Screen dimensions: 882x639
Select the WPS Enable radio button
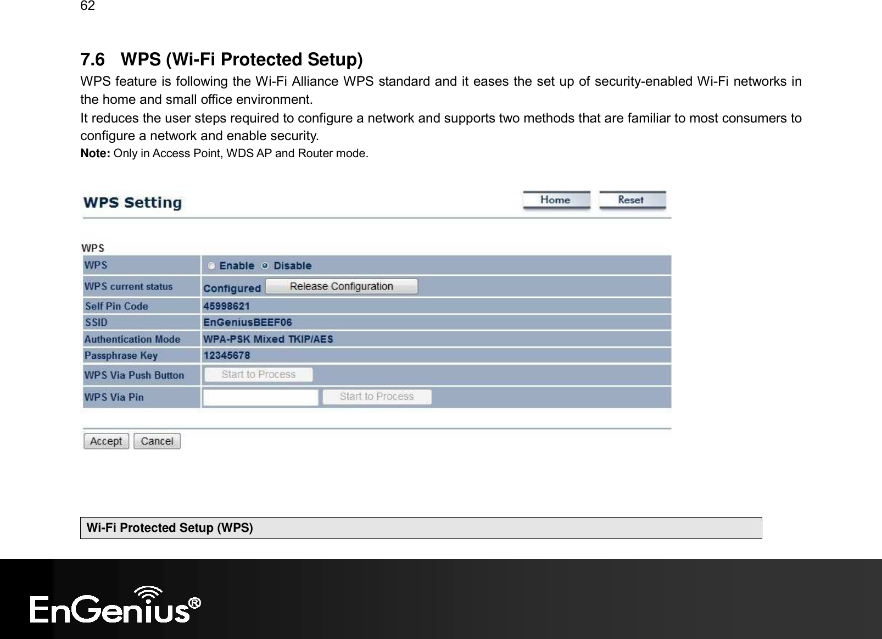click(211, 266)
